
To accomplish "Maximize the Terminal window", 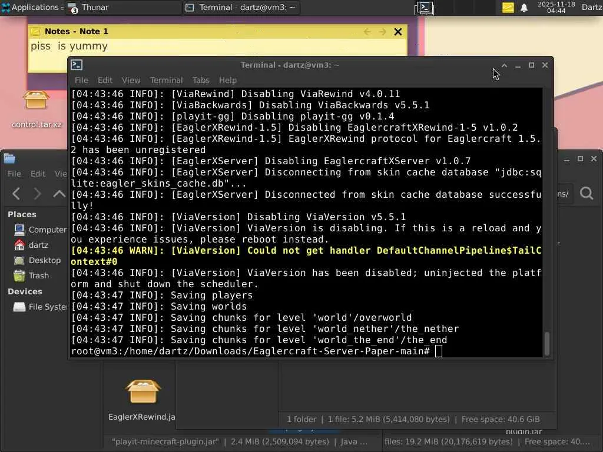I will [531, 65].
